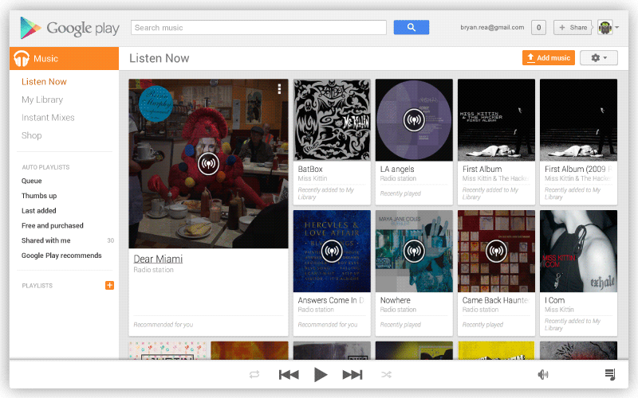The height and width of the screenshot is (398, 638).
Task: Open Instant Mixes in sidebar
Action: (48, 118)
